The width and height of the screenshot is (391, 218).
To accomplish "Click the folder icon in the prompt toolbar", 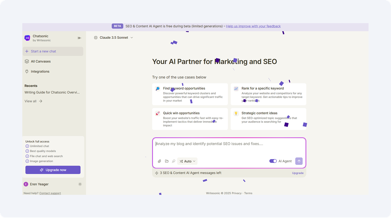I will click(167, 161).
